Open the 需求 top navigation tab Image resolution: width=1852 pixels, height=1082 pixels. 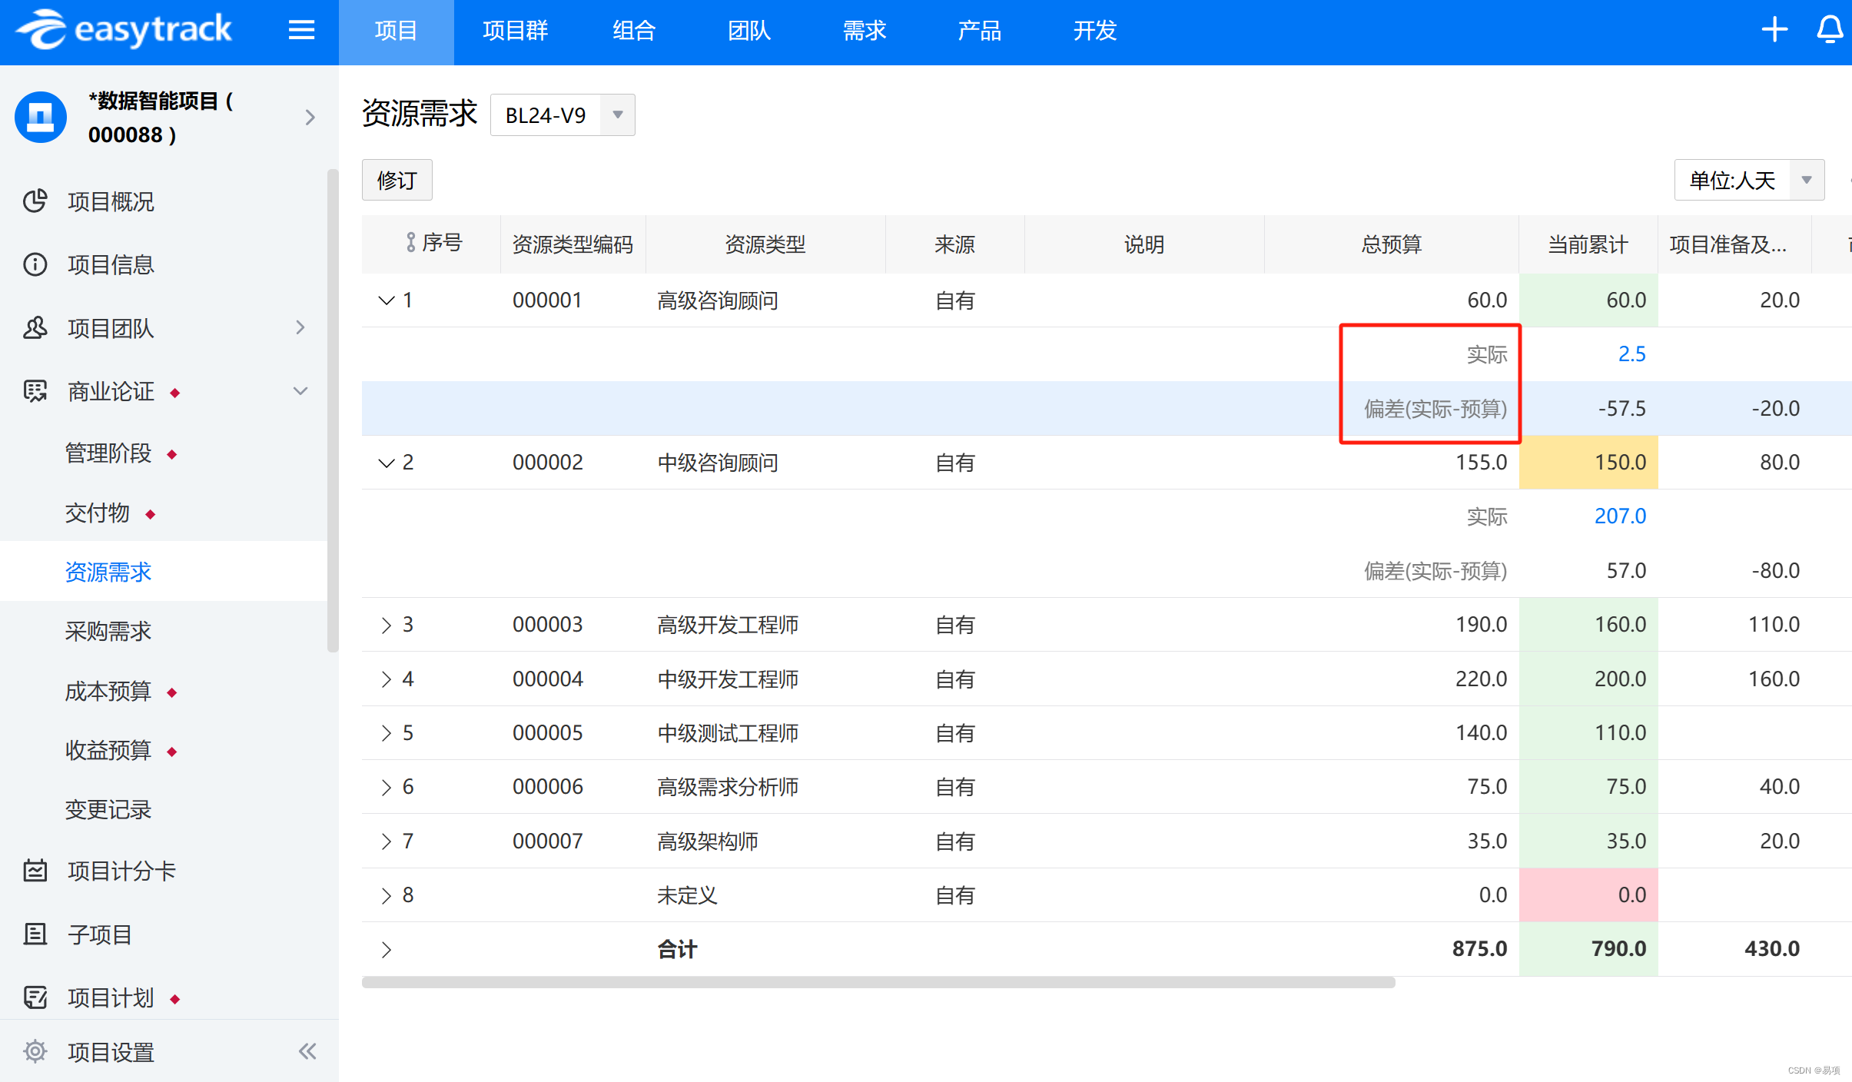(x=864, y=31)
